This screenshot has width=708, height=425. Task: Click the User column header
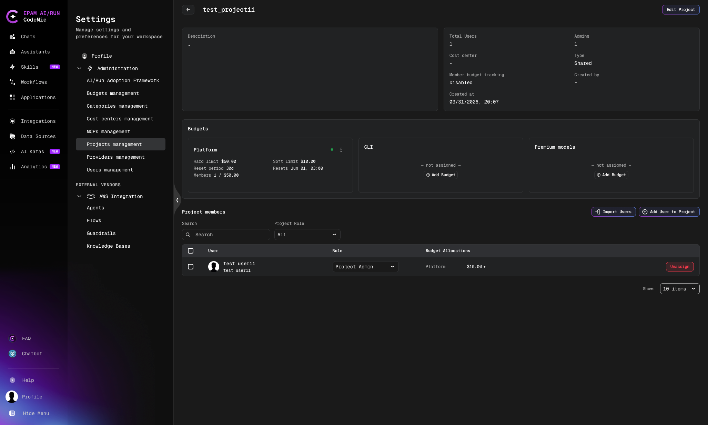point(213,251)
